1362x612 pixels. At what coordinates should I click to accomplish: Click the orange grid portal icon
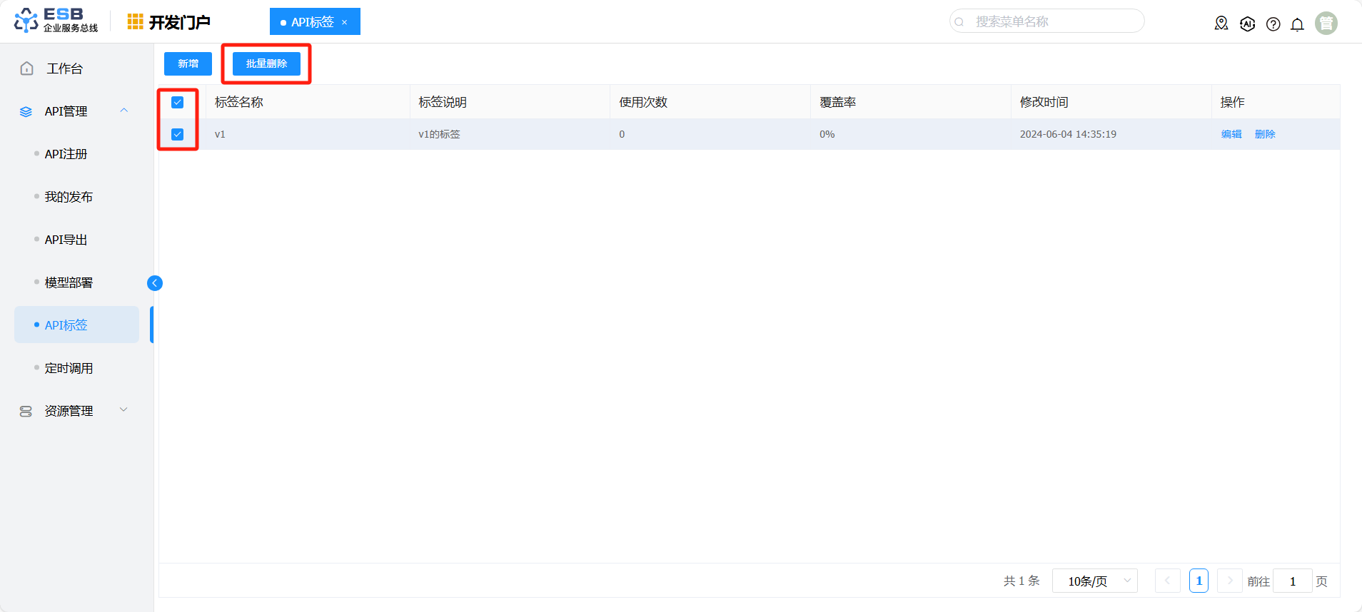pyautogui.click(x=135, y=22)
